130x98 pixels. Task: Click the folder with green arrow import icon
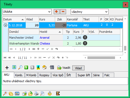click(30, 93)
